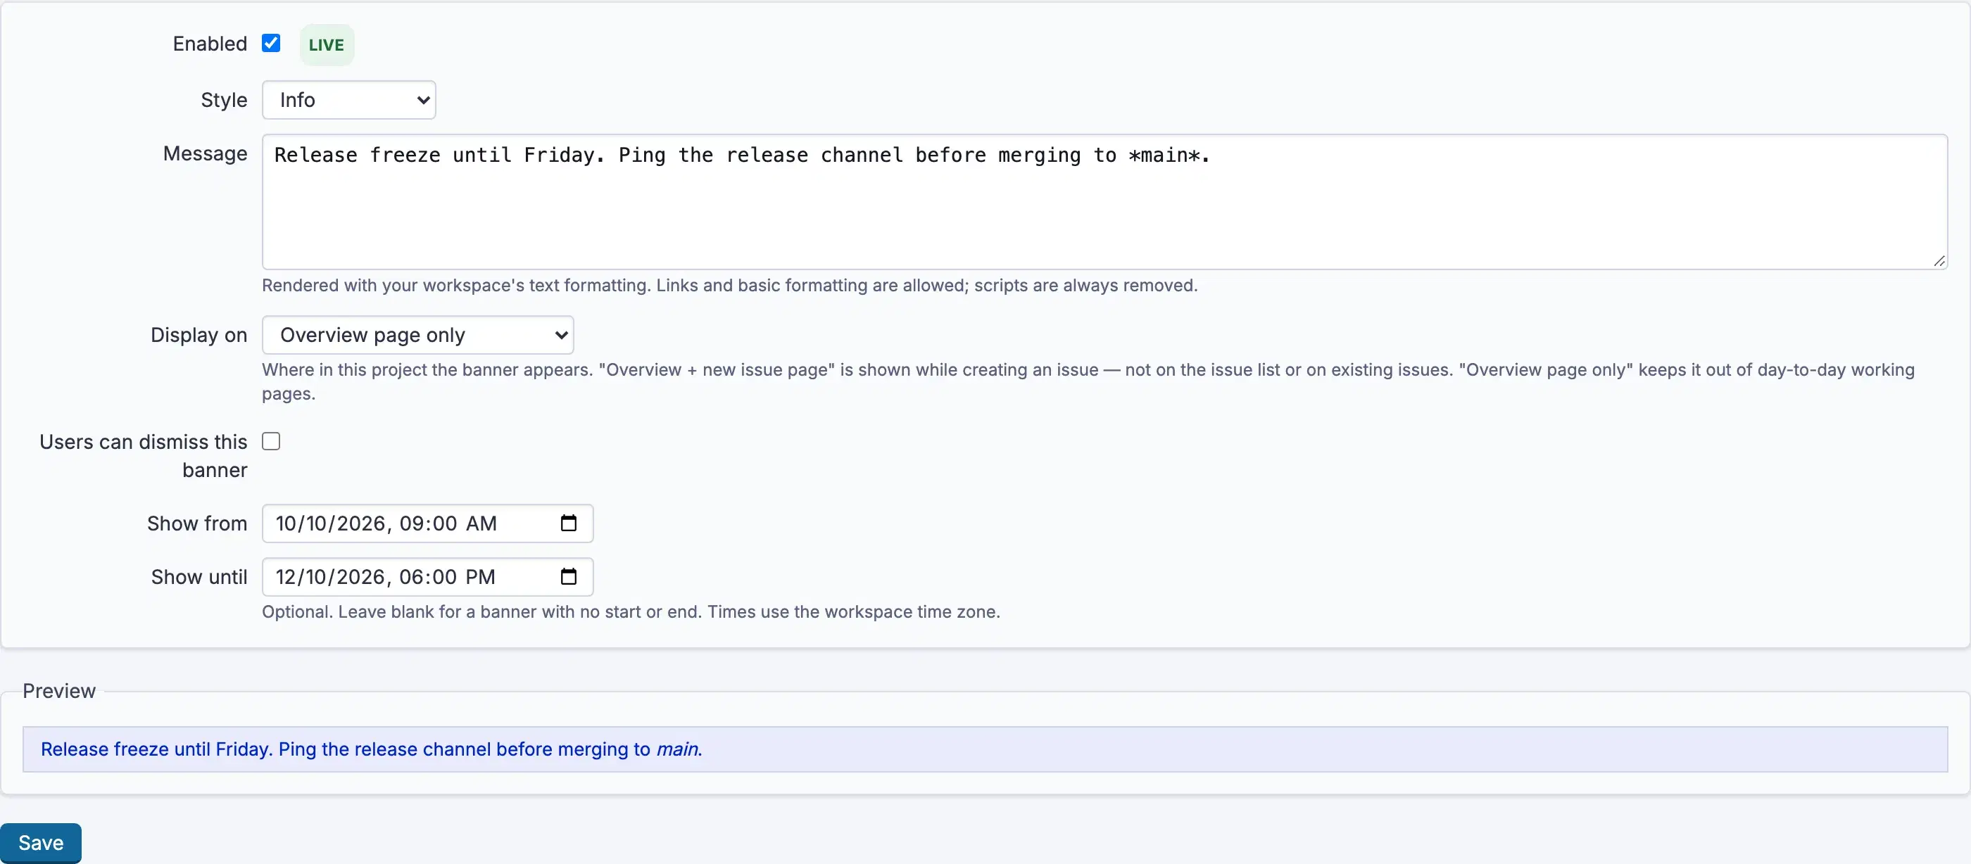1971x864 pixels.
Task: Open the calendar picker for Show until
Action: point(569,577)
